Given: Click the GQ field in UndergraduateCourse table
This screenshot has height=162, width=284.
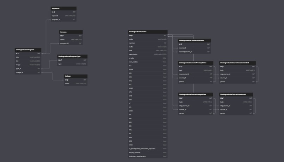Looking at the screenshot, I should coord(148,81).
